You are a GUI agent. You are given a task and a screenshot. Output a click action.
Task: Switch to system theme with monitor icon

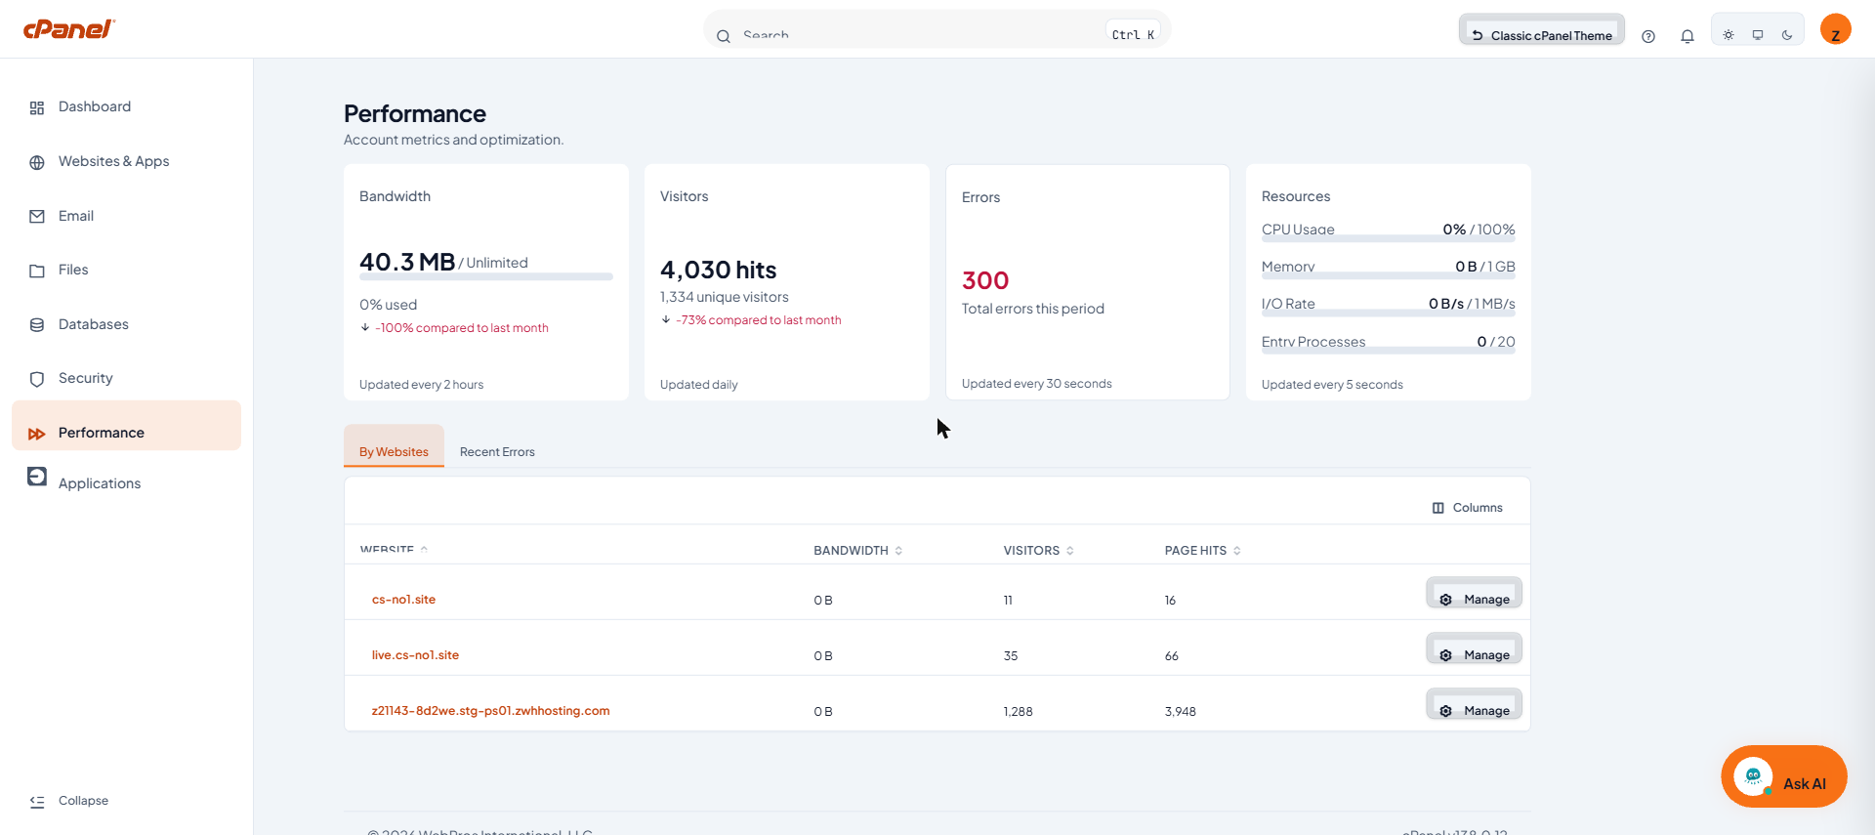pyautogui.click(x=1758, y=35)
